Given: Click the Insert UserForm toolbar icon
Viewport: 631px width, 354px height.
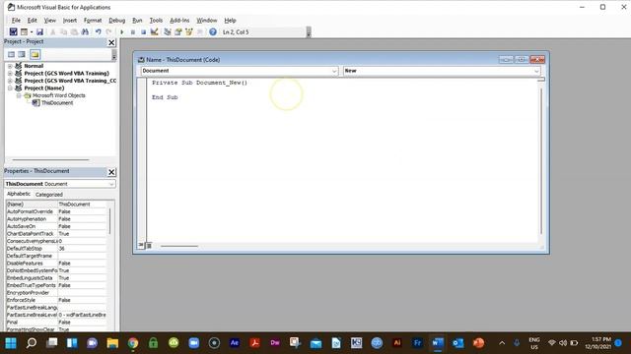Looking at the screenshot, I should tap(24, 31).
